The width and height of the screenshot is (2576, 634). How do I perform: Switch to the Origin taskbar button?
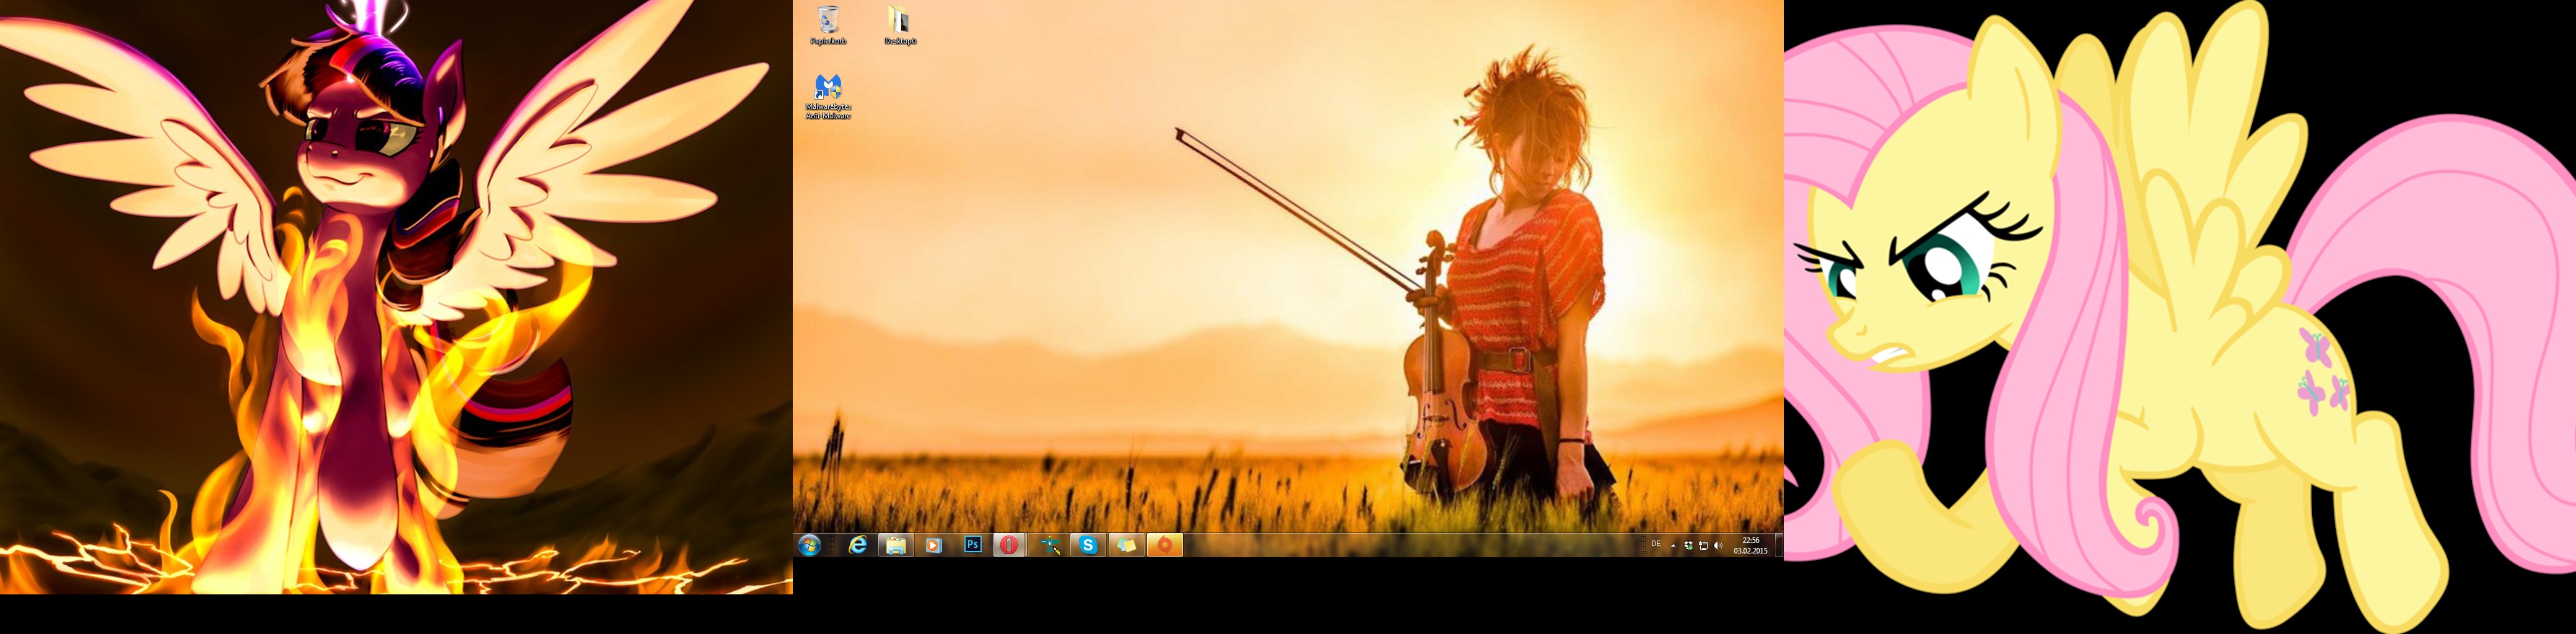click(x=1164, y=545)
